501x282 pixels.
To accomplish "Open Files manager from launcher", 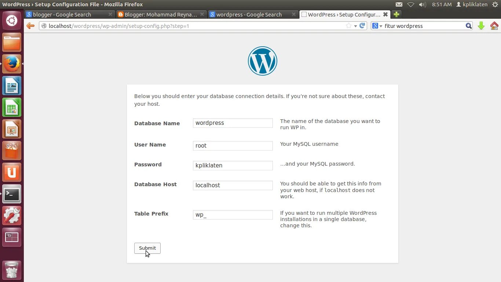I will point(12,43).
